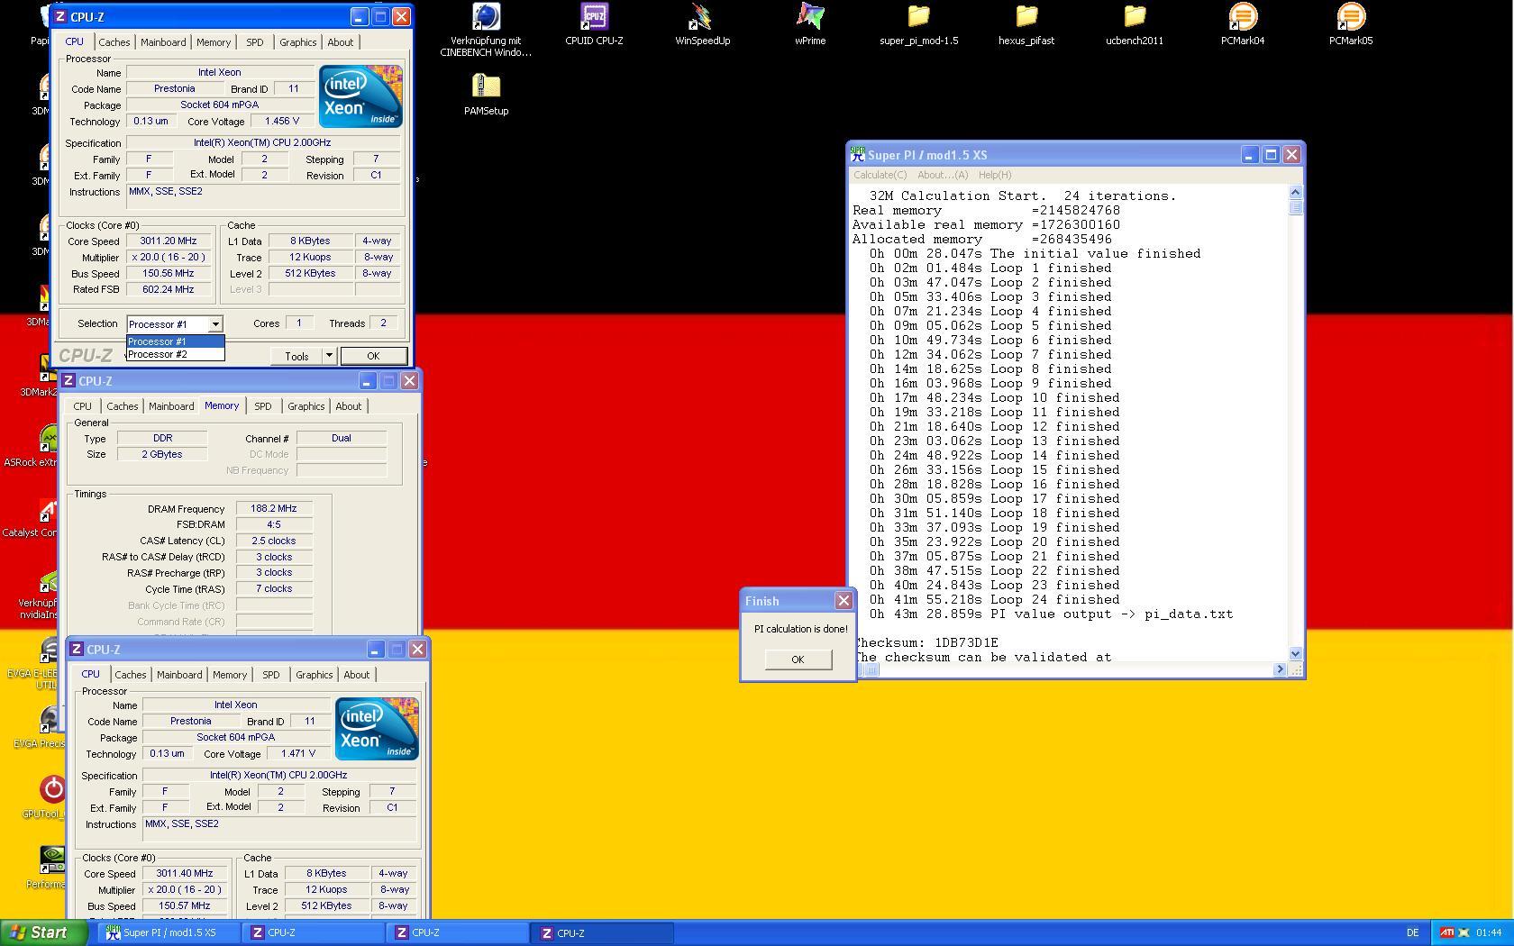
Task: Open the processor Selection combo box arrow
Action: [215, 323]
